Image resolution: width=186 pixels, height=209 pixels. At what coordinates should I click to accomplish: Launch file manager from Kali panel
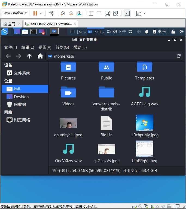25,32
